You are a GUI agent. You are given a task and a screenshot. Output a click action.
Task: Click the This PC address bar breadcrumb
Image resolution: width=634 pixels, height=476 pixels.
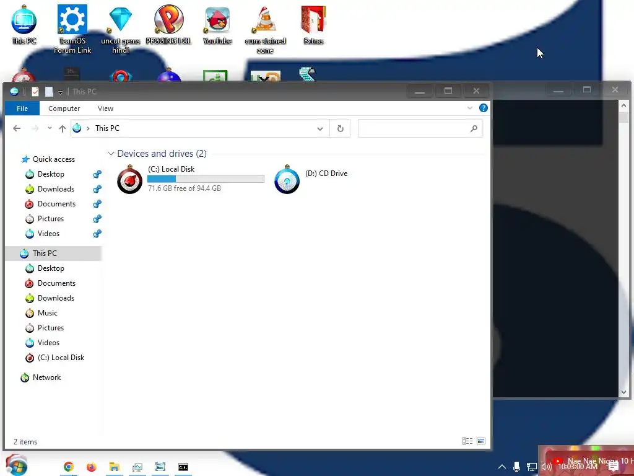click(x=107, y=128)
